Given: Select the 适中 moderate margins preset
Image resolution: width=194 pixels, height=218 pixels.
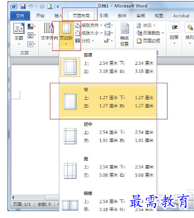Looking at the screenshot, I should tap(108, 136).
